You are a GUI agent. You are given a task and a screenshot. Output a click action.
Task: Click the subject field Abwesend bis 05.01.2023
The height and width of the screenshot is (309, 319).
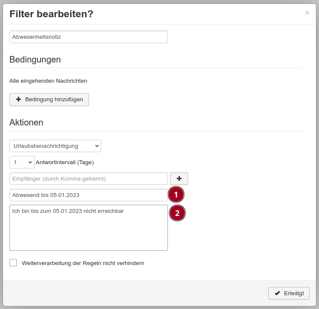tap(89, 195)
